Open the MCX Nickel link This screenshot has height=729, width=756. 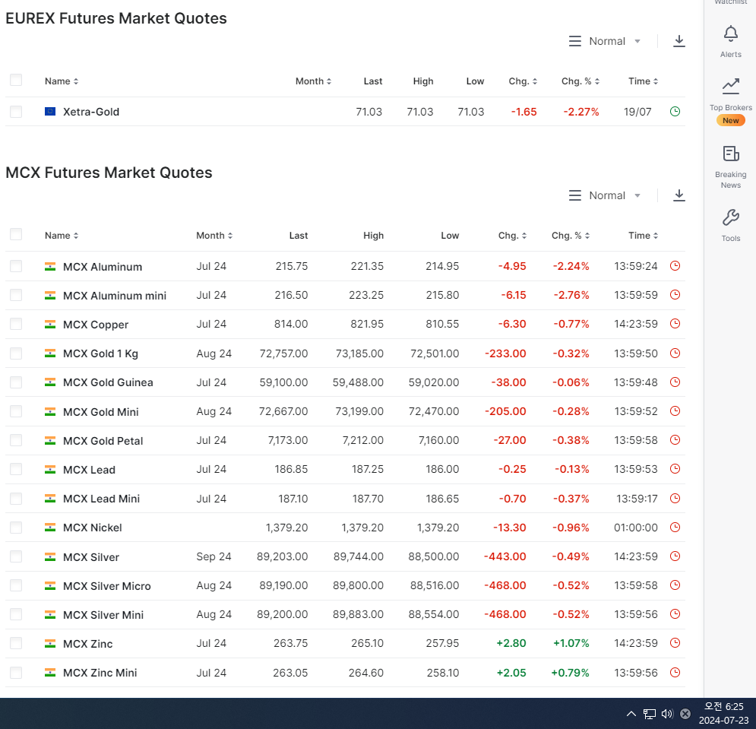coord(93,528)
